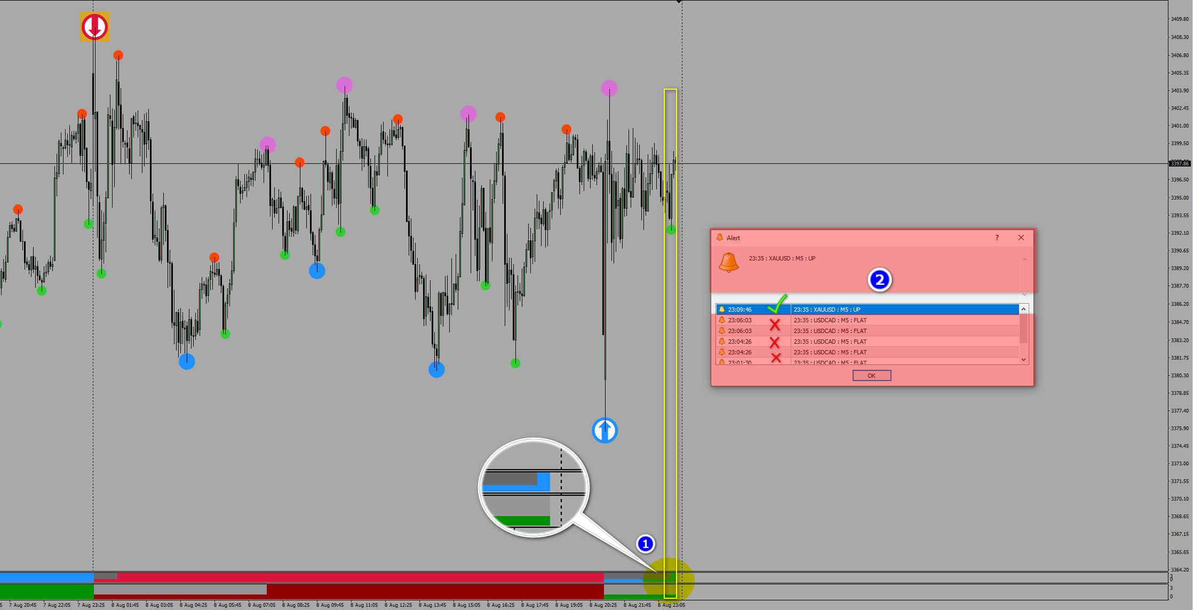Viewport: 1193px width, 610px height.
Task: Click the magnified indicator callout bubble
Action: pyautogui.click(x=534, y=487)
